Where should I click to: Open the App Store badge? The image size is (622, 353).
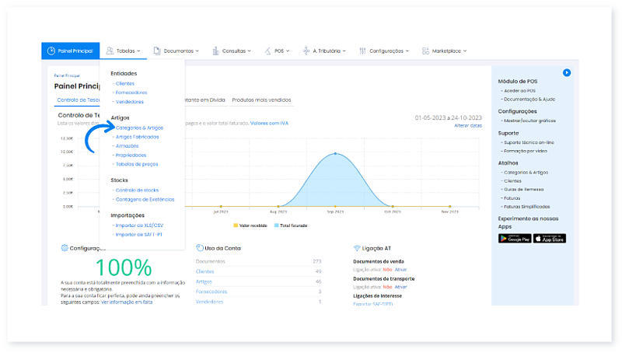(x=549, y=239)
